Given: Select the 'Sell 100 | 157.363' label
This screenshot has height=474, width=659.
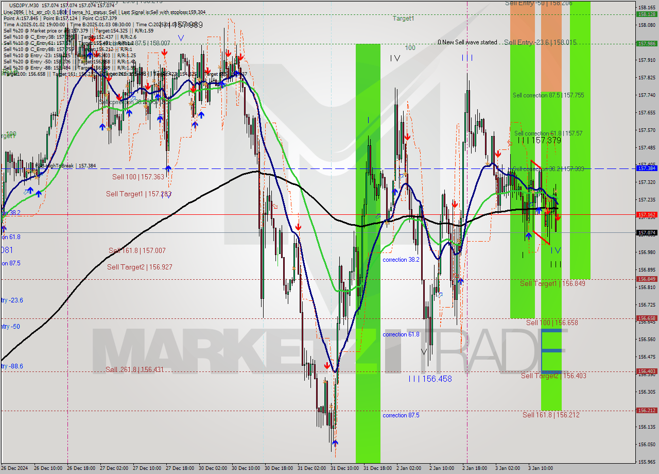Looking at the screenshot, I should (x=138, y=177).
